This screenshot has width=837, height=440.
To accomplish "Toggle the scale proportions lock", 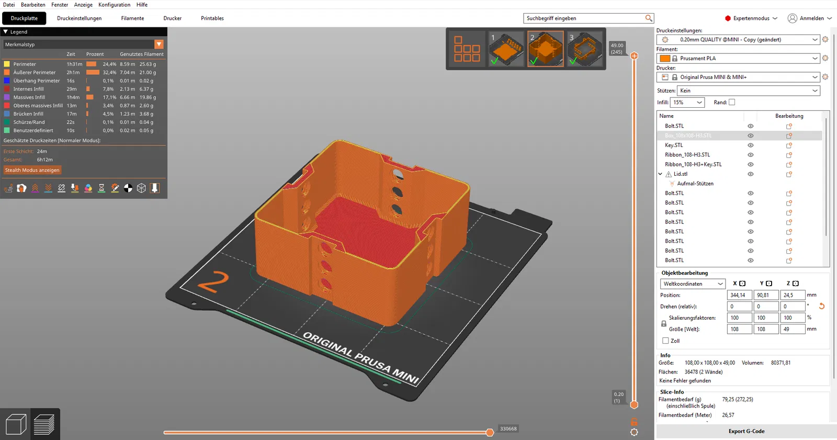I will point(664,324).
